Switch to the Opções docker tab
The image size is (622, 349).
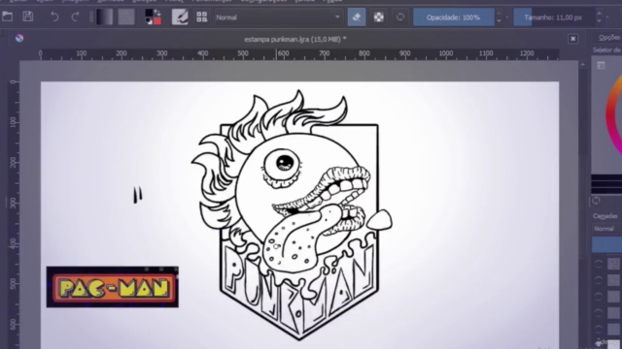click(609, 37)
